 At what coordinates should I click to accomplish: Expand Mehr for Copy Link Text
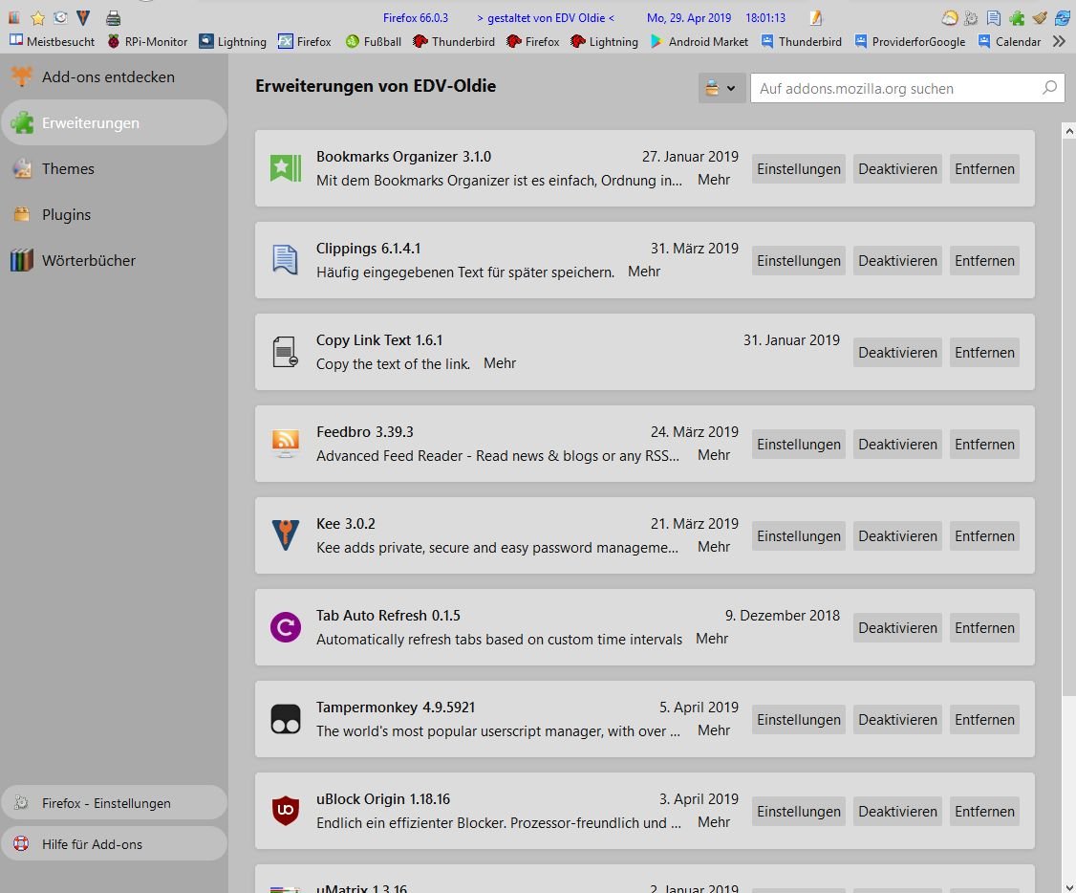coord(500,363)
